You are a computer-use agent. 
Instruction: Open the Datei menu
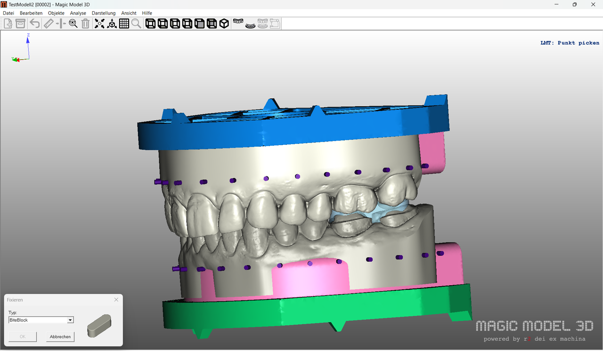8,13
